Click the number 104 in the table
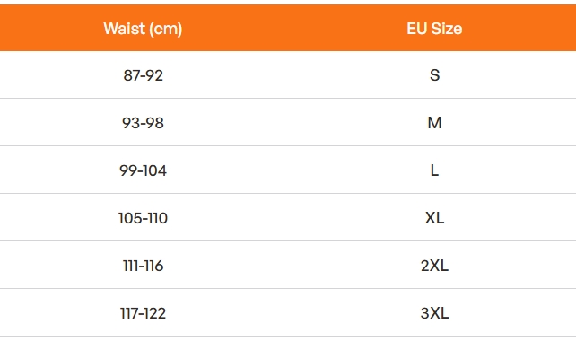 click(154, 170)
